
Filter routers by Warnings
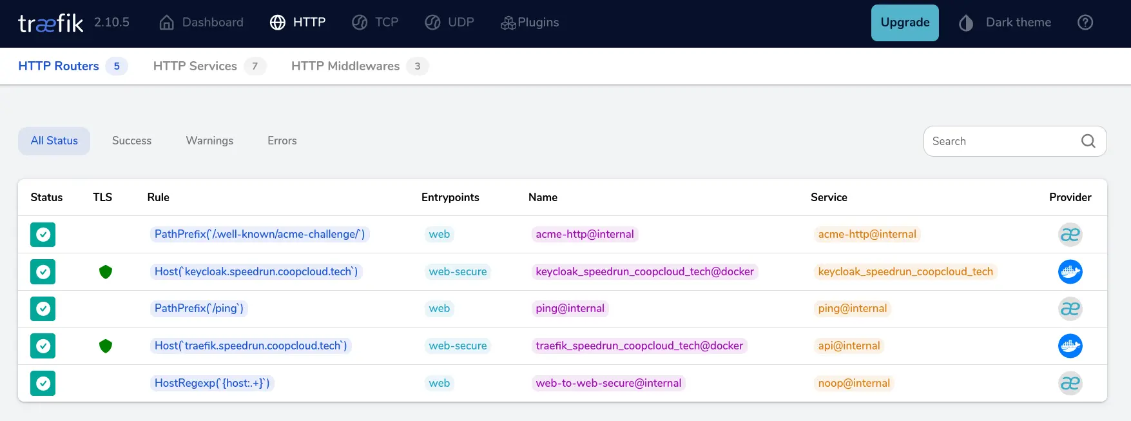209,141
